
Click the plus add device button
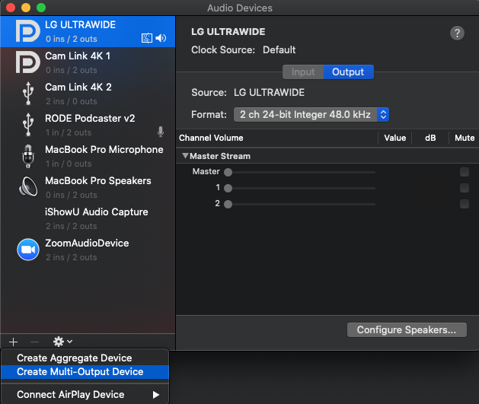(13, 342)
